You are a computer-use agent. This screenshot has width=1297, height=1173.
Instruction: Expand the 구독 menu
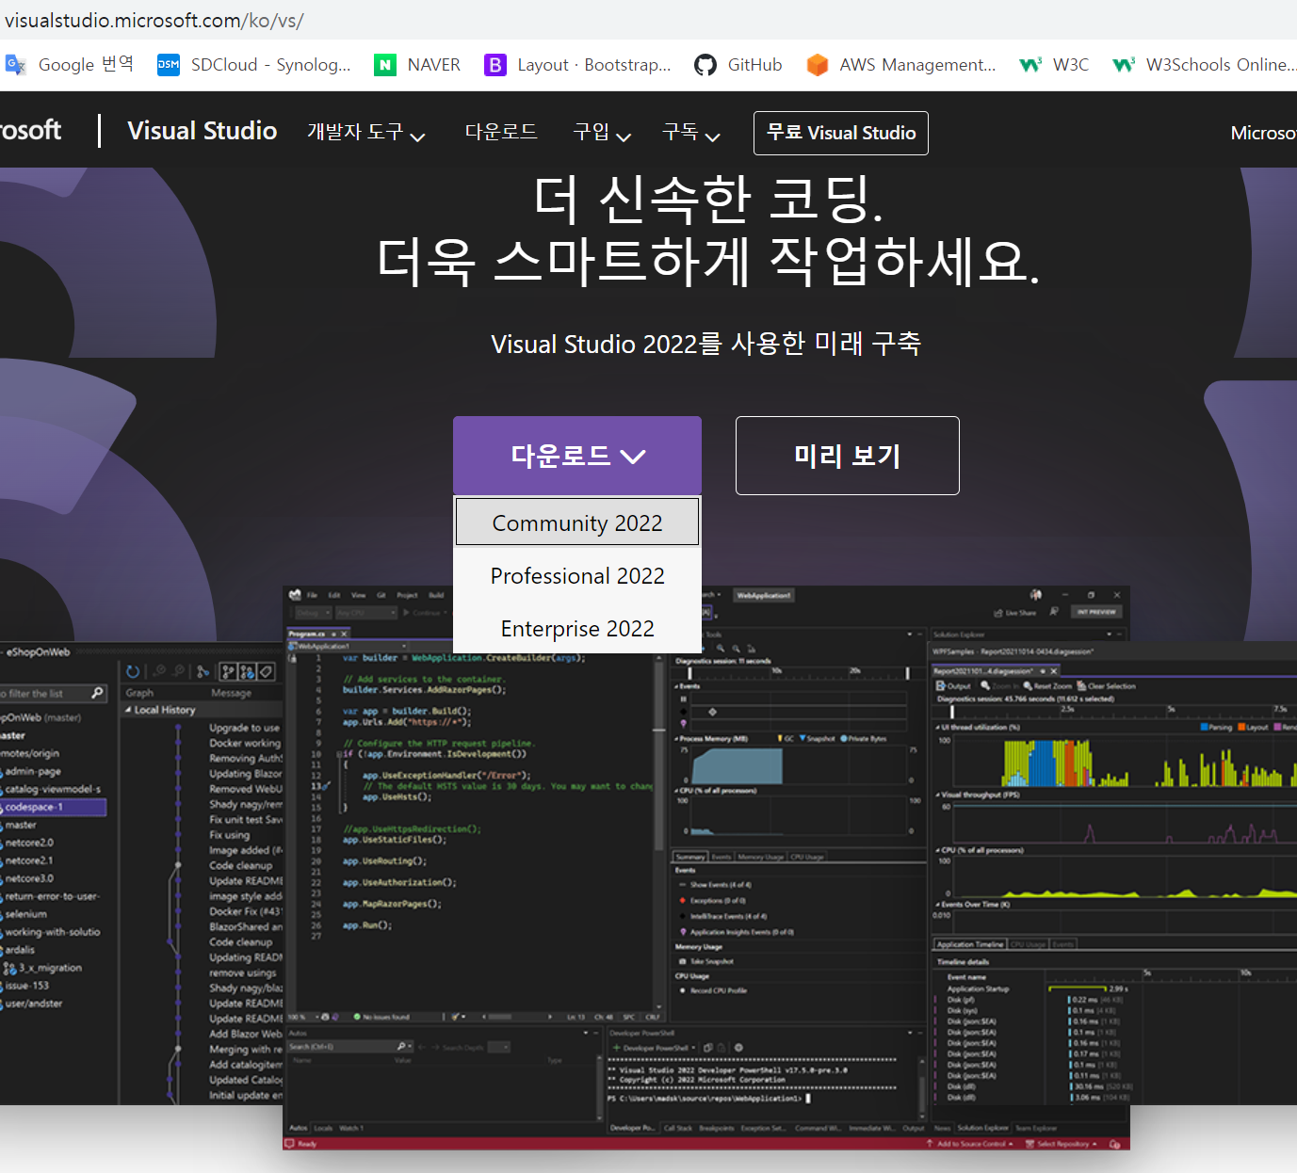[x=691, y=133]
